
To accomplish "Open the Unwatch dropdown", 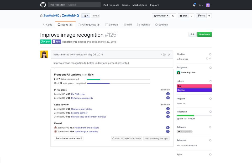I will (x=161, y=16).
